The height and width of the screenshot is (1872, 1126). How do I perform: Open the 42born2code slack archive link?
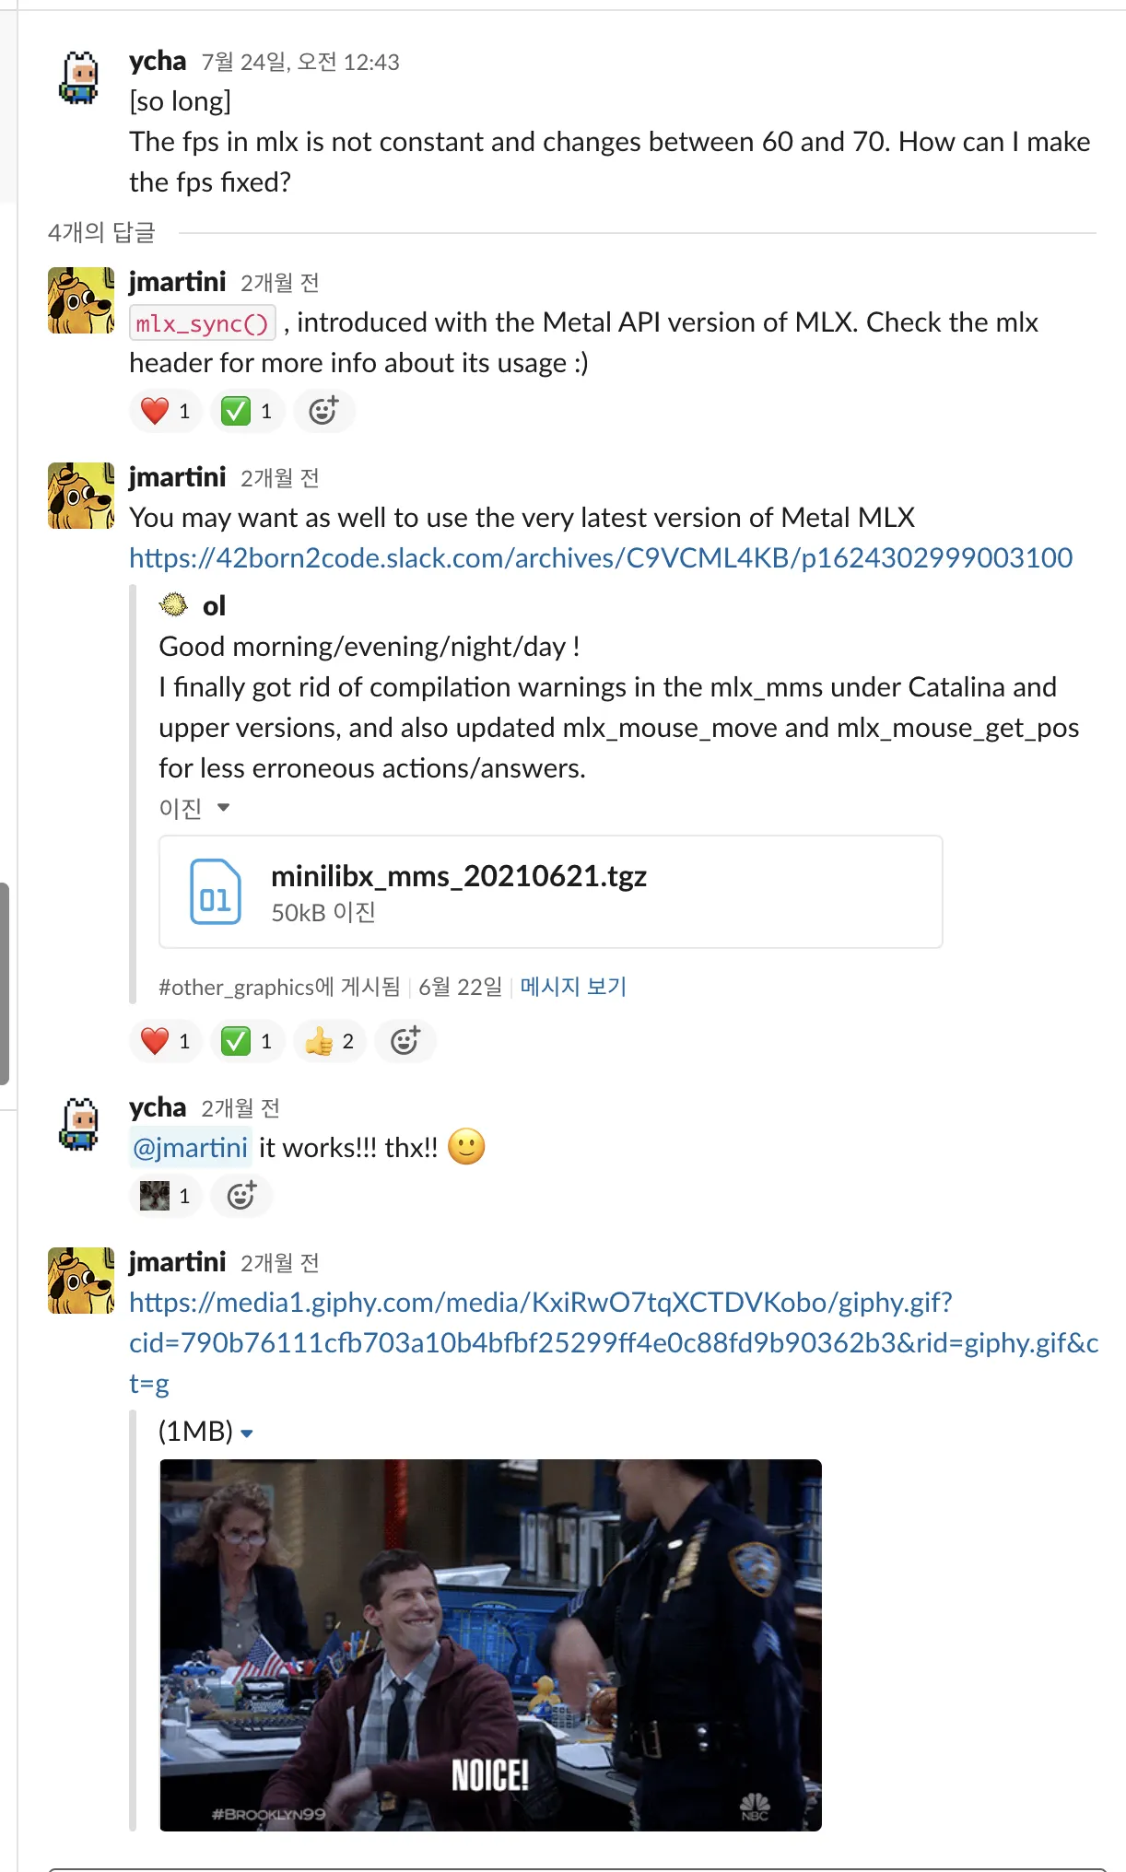(601, 558)
